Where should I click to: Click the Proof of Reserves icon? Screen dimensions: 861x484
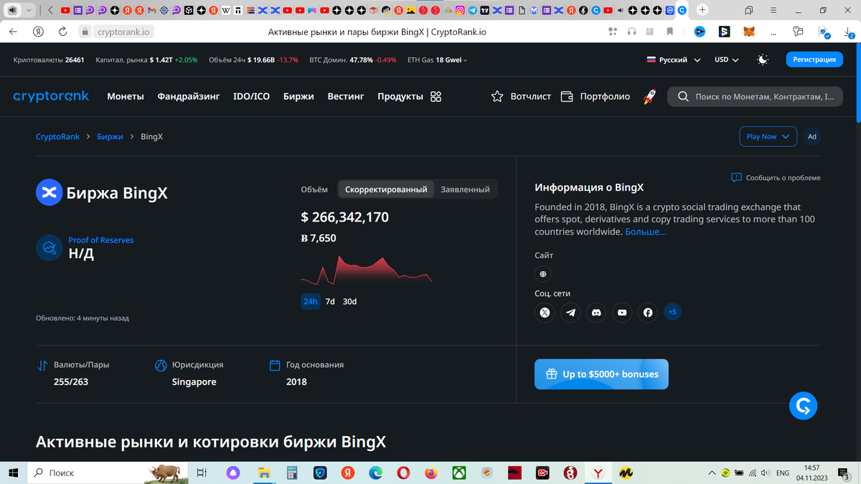point(49,248)
